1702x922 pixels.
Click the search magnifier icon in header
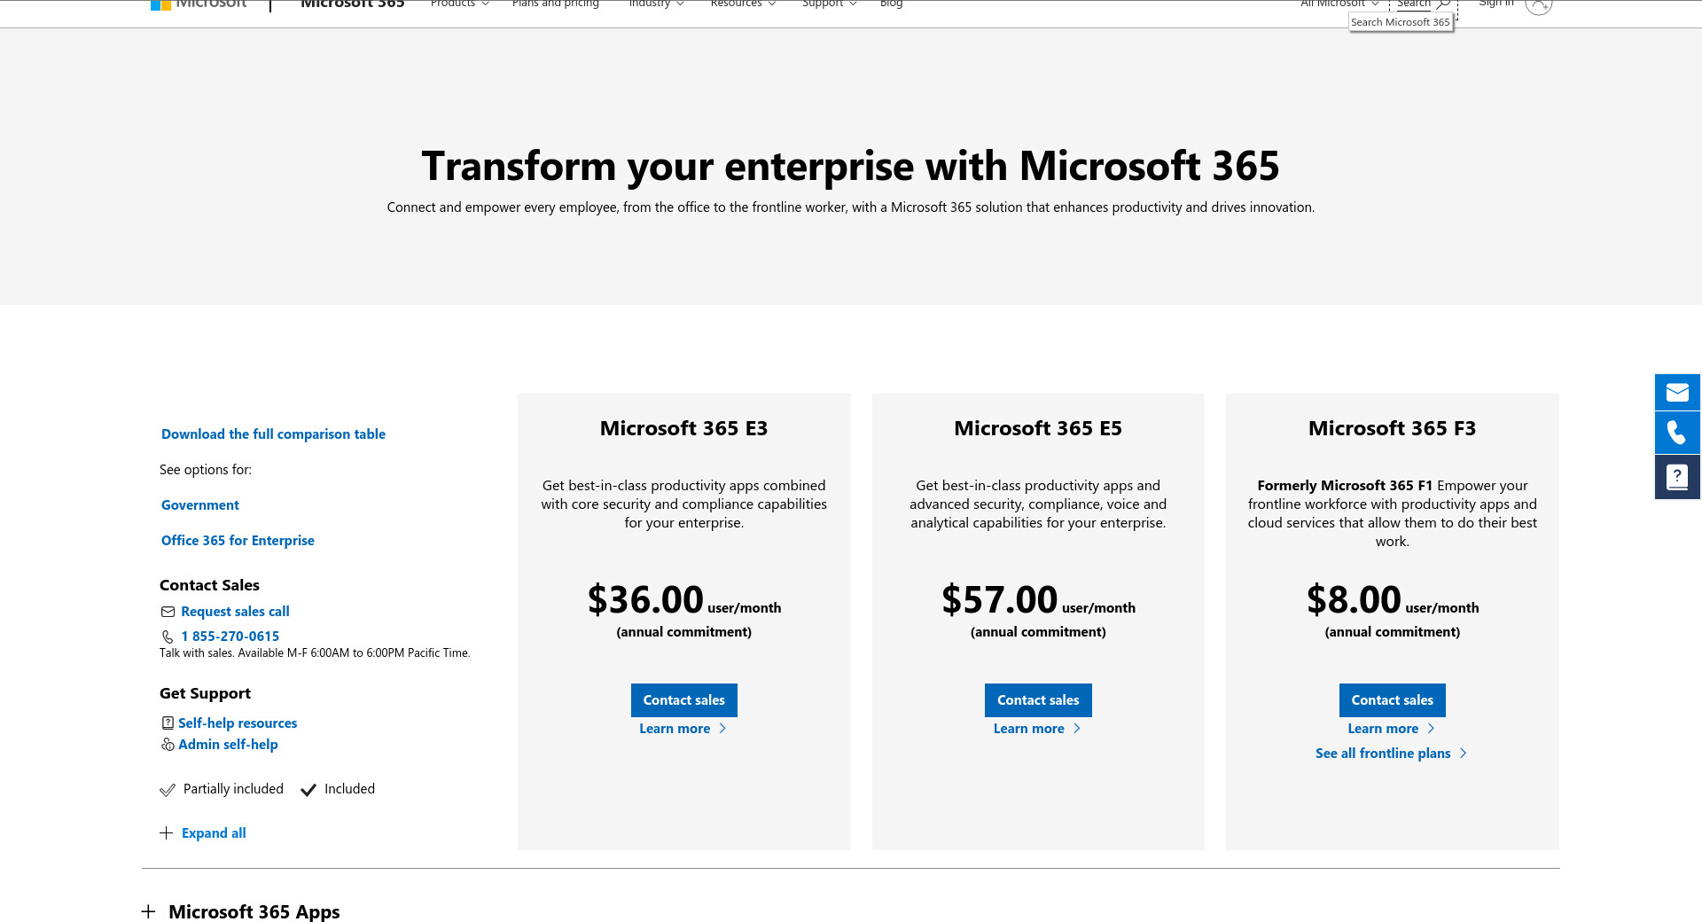point(1442,4)
